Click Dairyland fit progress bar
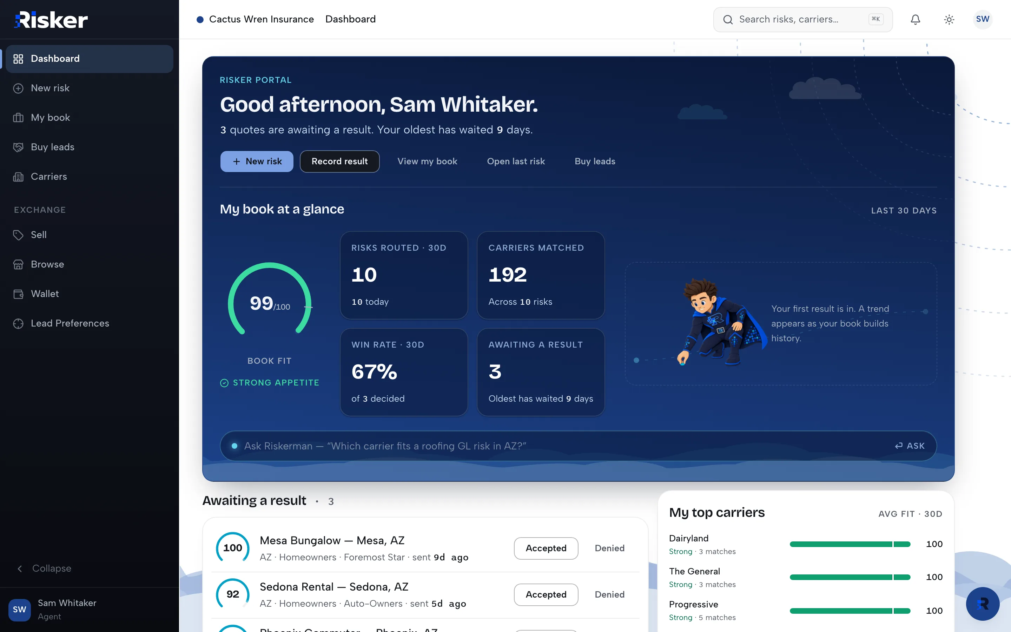Screen dimensions: 1011x632 (850, 544)
